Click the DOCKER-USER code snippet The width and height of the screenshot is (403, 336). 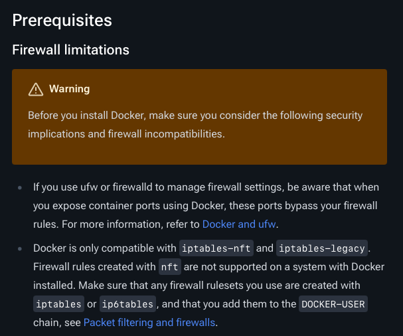pos(333,304)
